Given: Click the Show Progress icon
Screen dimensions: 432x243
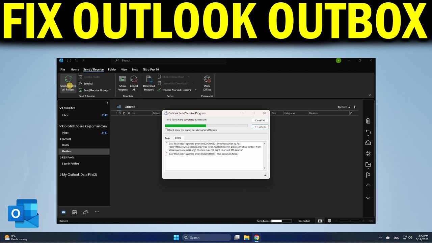Looking at the screenshot, I should tap(123, 79).
